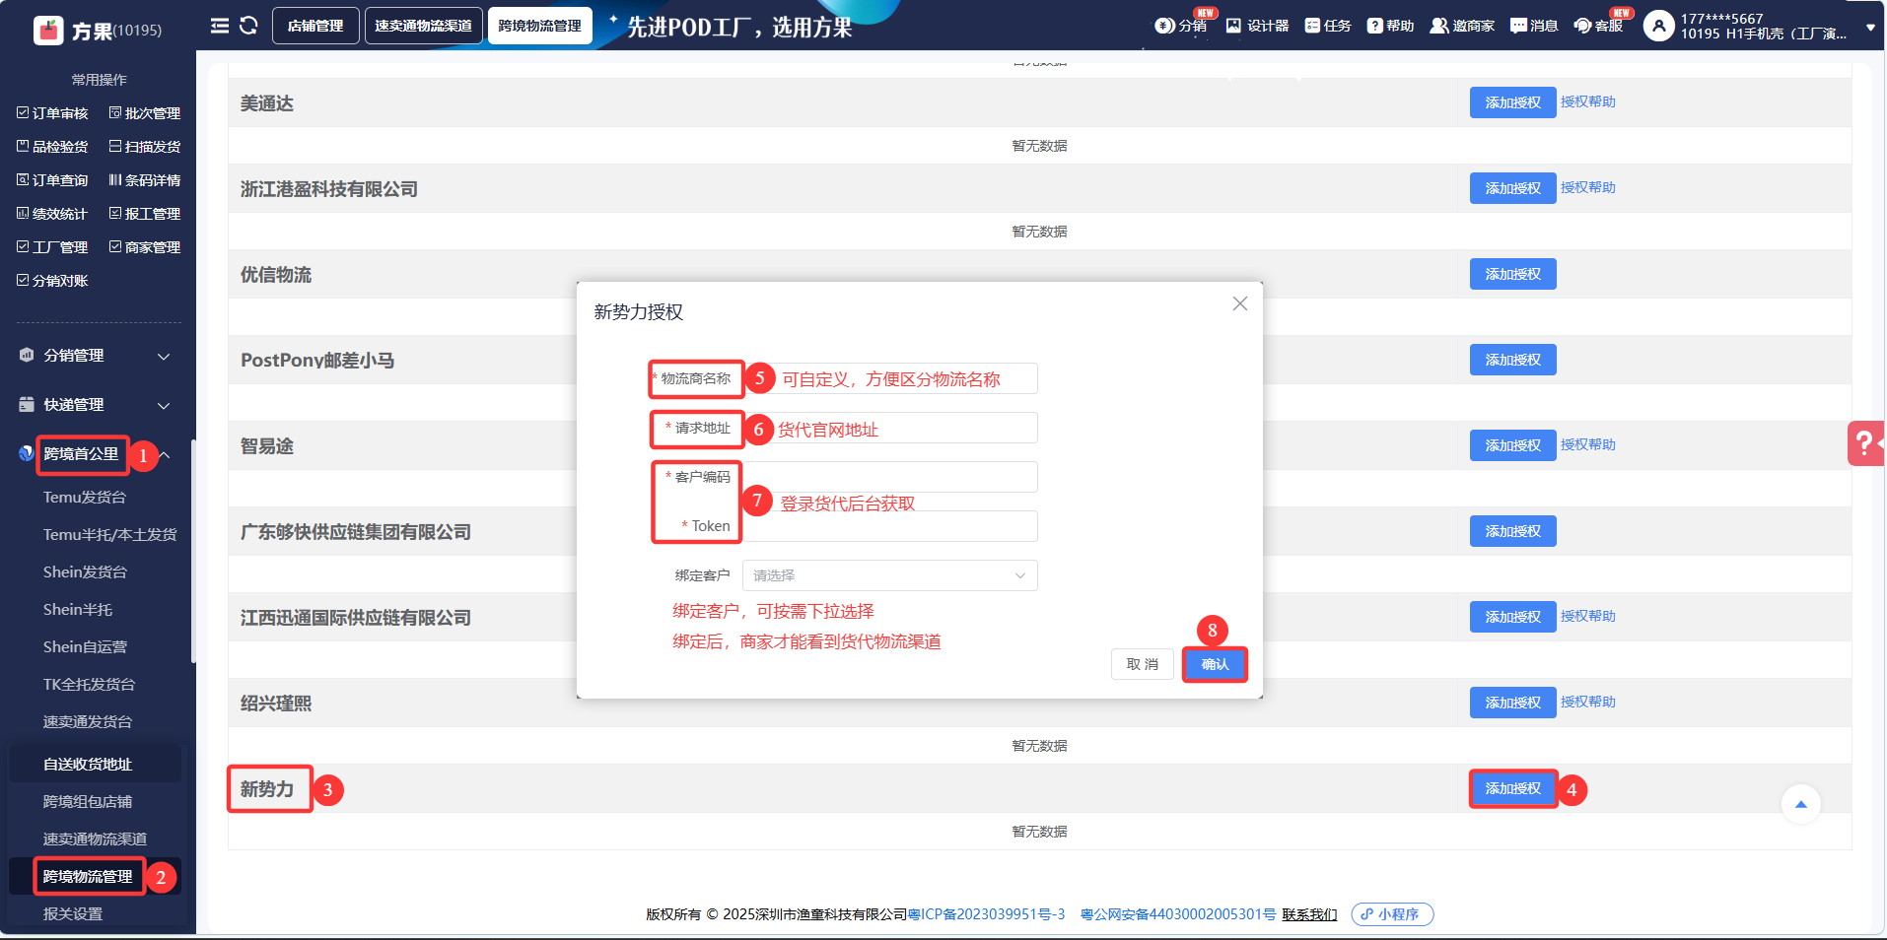Focus the Token input field

889,526
